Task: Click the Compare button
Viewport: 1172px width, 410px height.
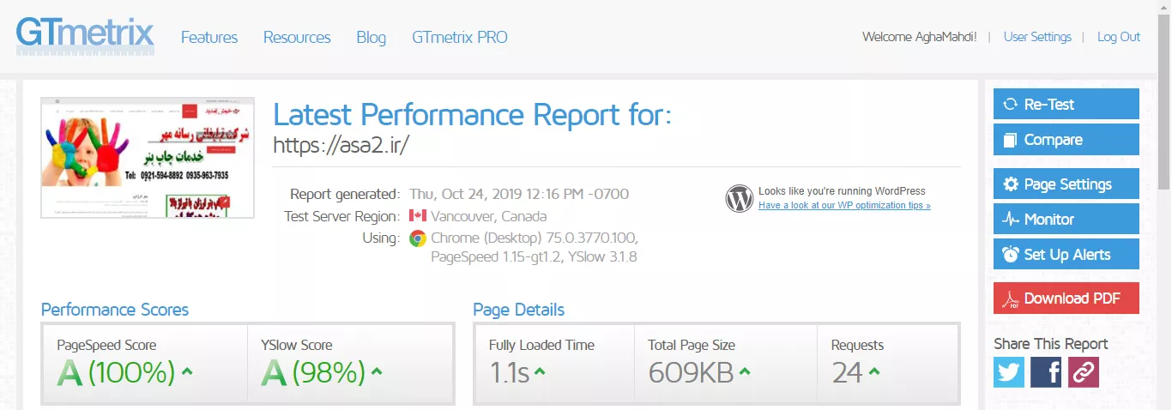Action: [1066, 140]
